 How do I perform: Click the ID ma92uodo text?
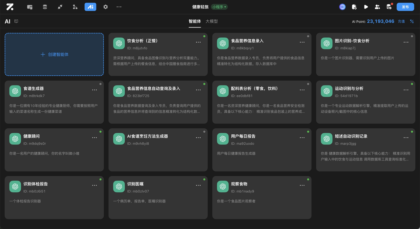[242, 143]
